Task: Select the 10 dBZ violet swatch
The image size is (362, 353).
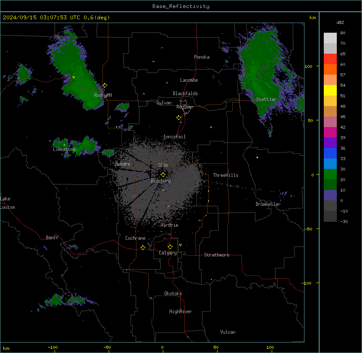Action: point(330,195)
